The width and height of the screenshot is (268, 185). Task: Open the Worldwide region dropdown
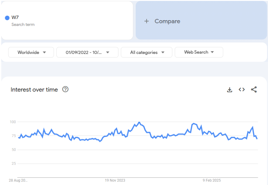31,52
